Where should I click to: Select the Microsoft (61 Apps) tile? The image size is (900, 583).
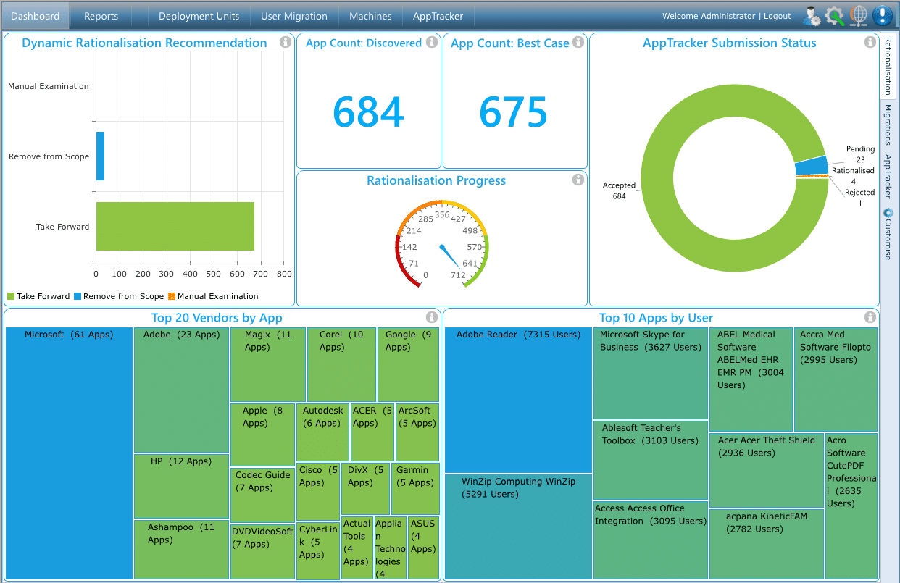(x=69, y=453)
